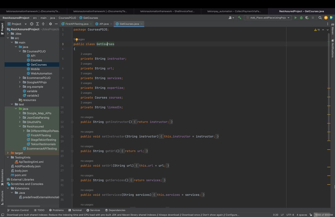Screen dimensions: 335x217
Task: Open the Services tool tab
Action: click(93, 210)
